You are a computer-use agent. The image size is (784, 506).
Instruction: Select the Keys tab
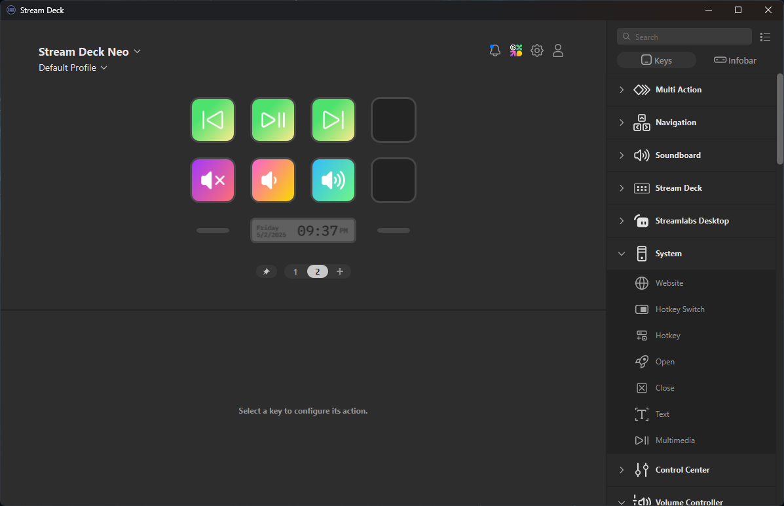(656, 60)
